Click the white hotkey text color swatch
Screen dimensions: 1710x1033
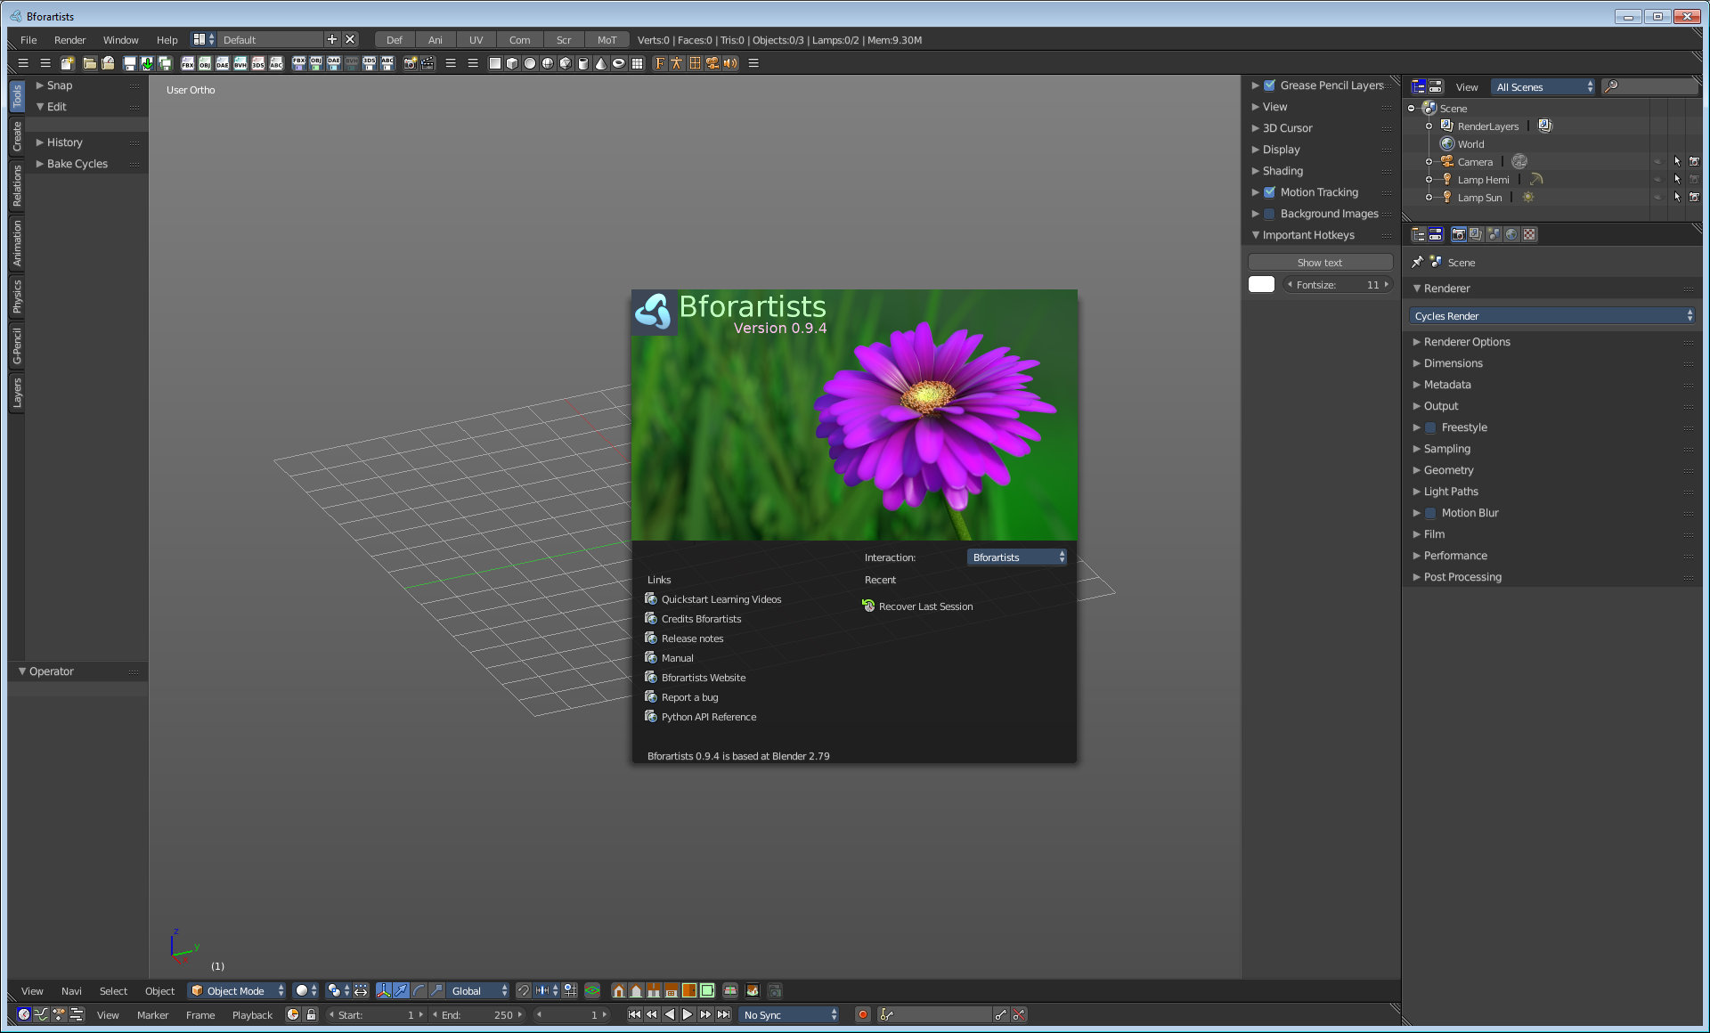point(1261,285)
